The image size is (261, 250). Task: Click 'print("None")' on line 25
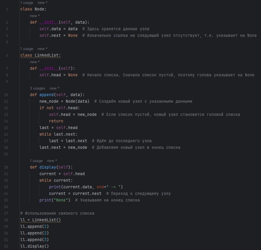[55, 200]
